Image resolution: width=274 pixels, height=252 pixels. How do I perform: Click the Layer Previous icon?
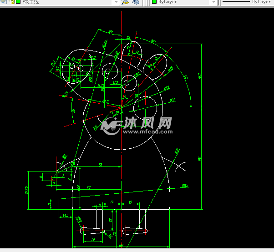pos(136,2)
